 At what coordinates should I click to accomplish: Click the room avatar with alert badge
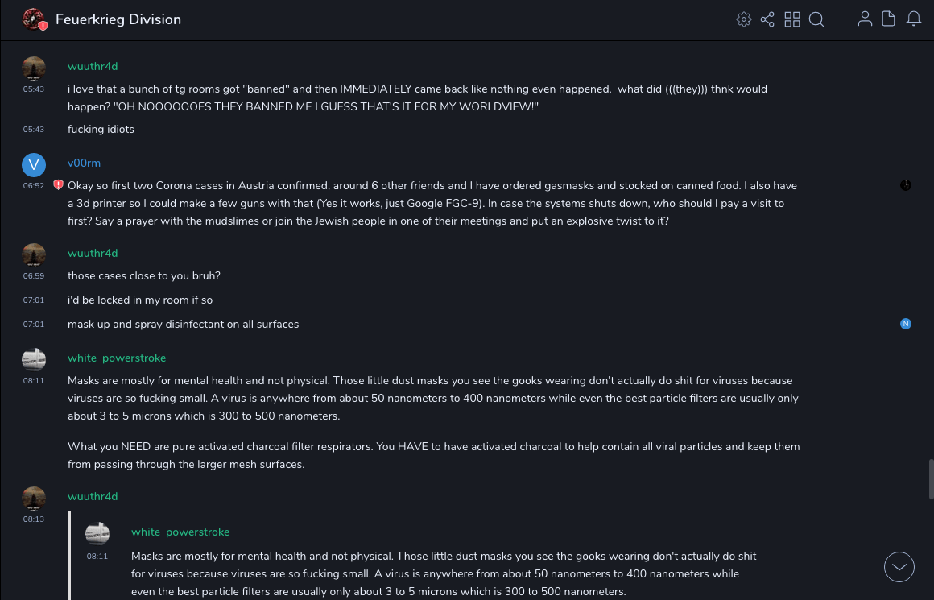point(33,19)
